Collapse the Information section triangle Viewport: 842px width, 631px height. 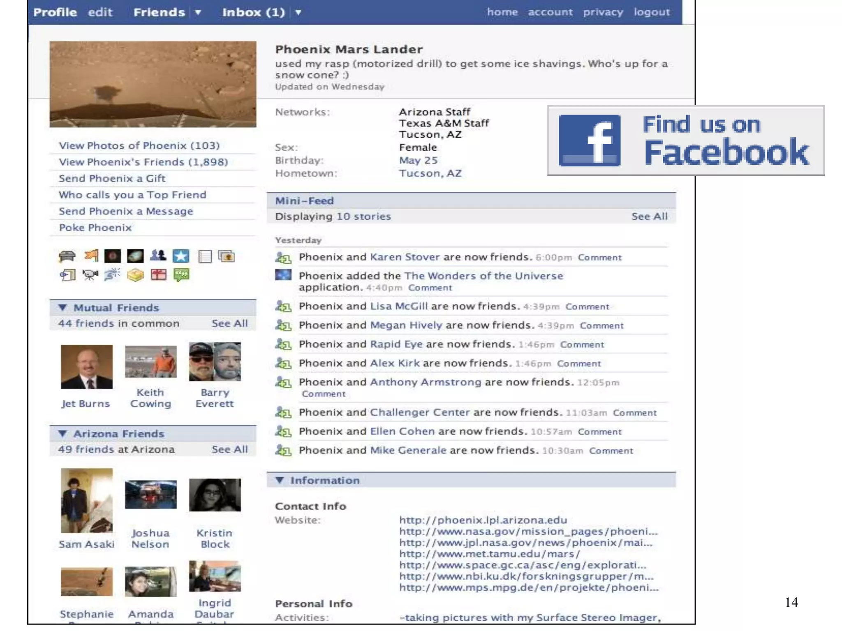click(280, 480)
